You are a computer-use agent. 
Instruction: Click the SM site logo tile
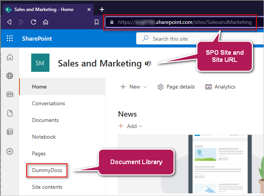click(x=40, y=63)
